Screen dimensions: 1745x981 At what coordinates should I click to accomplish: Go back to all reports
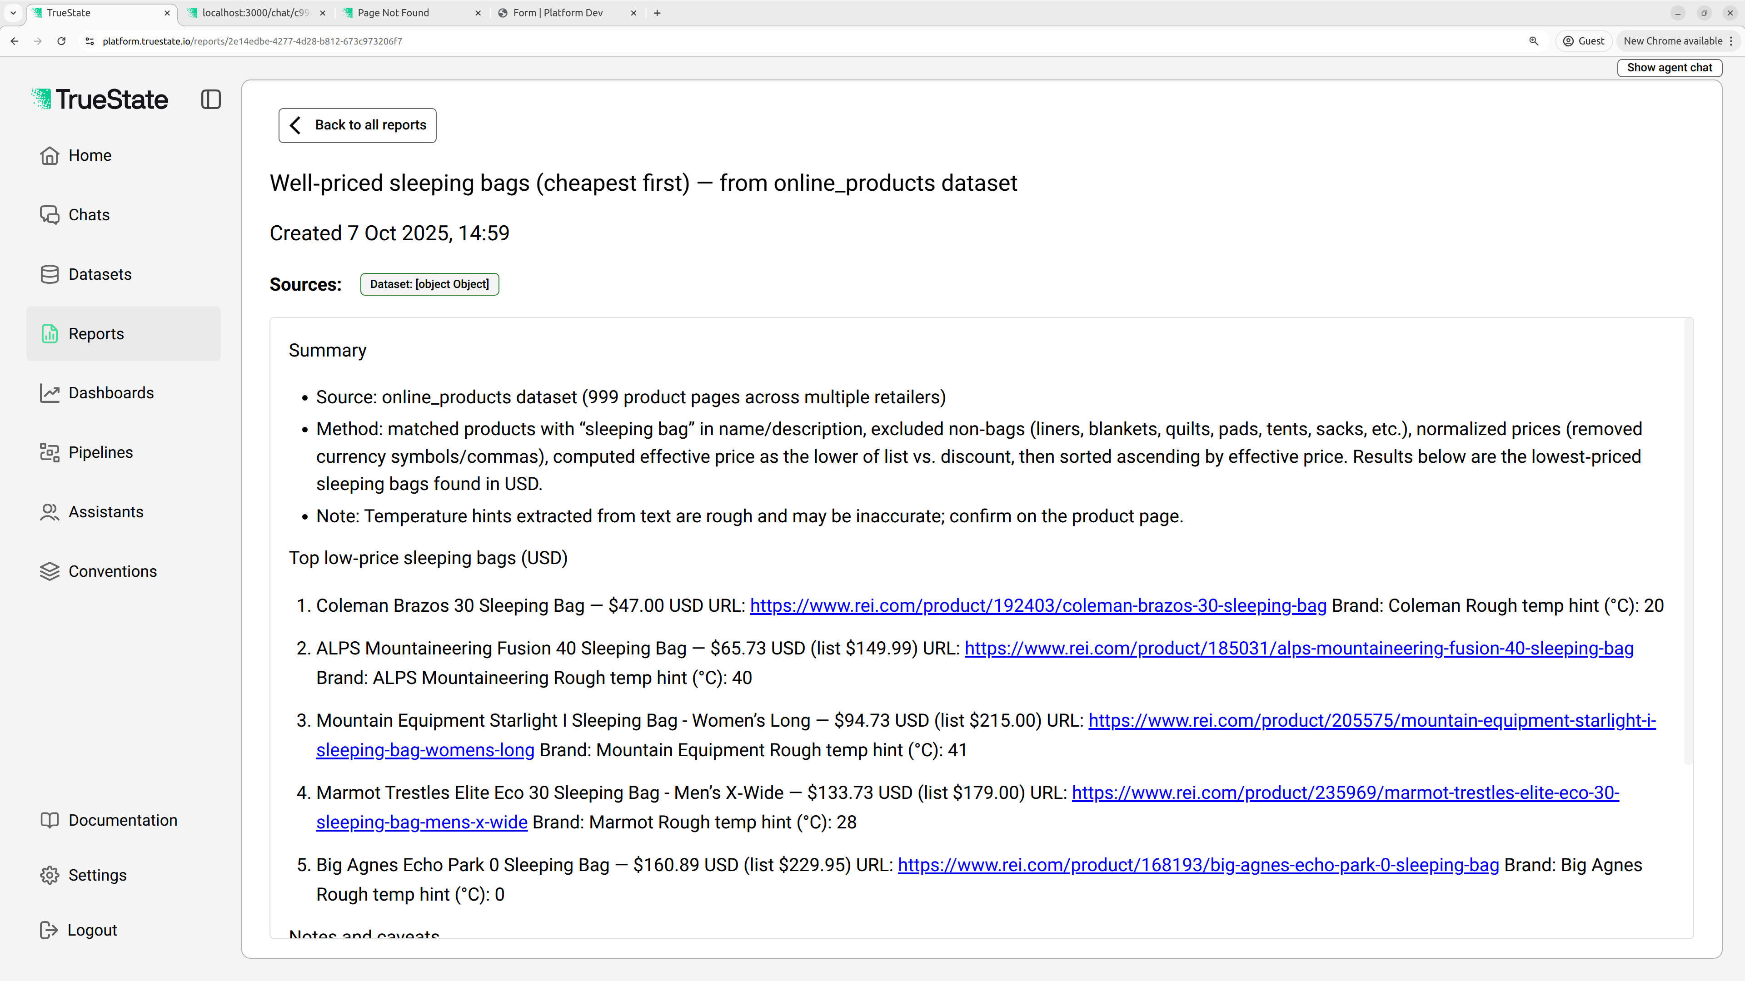pos(357,125)
